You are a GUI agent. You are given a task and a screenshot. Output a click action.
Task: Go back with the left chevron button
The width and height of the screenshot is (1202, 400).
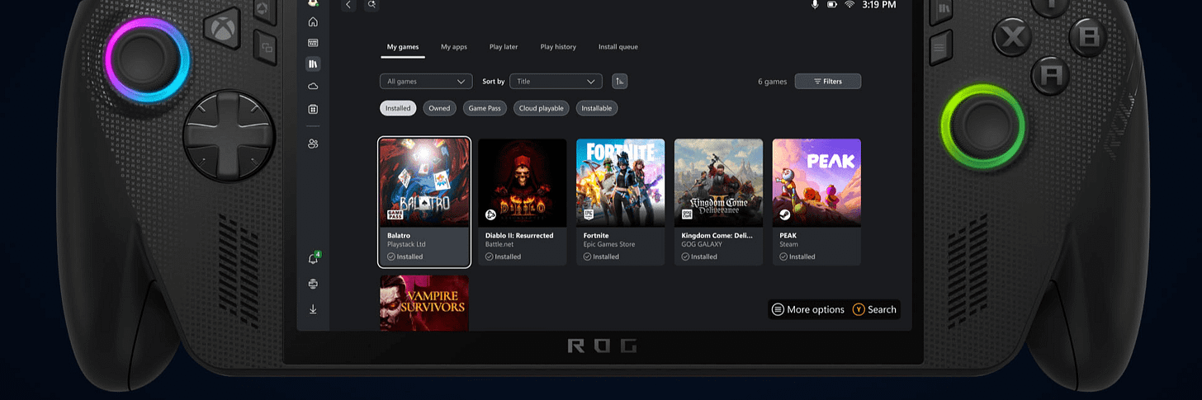tap(348, 5)
